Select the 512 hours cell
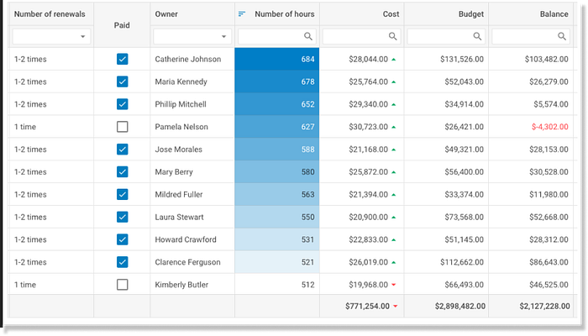Screen dimensions: 588x336 pyautogui.click(x=277, y=285)
